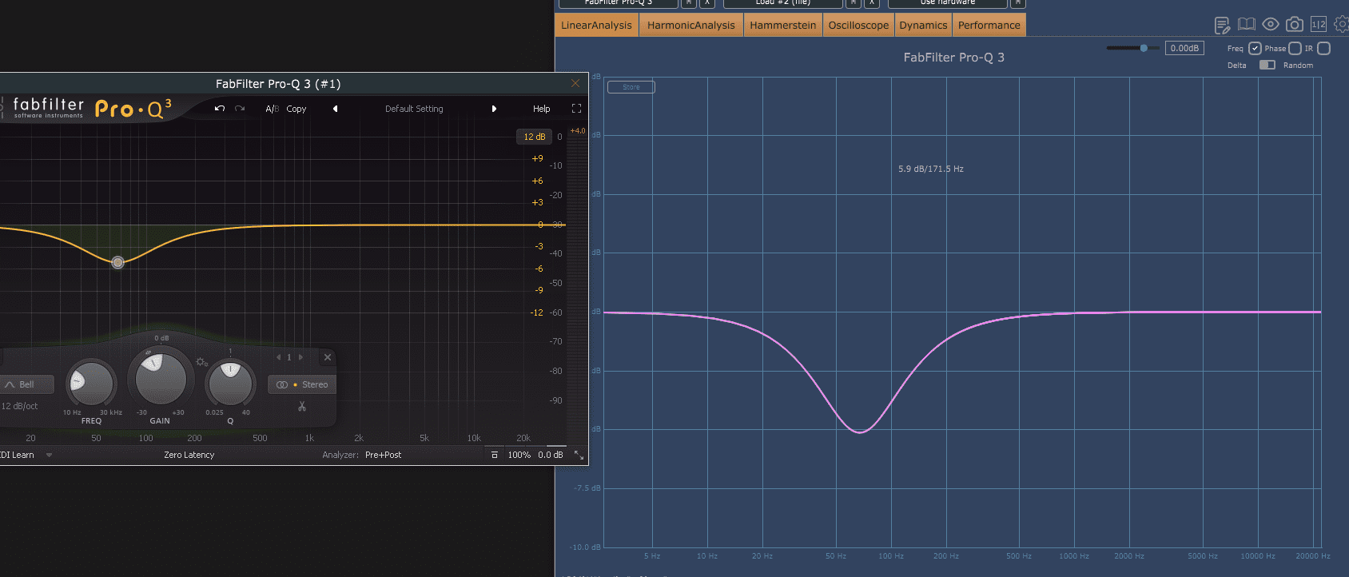Copy the current state to B

296,109
